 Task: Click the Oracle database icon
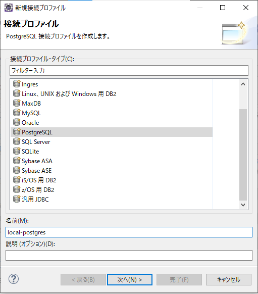click(x=17, y=122)
